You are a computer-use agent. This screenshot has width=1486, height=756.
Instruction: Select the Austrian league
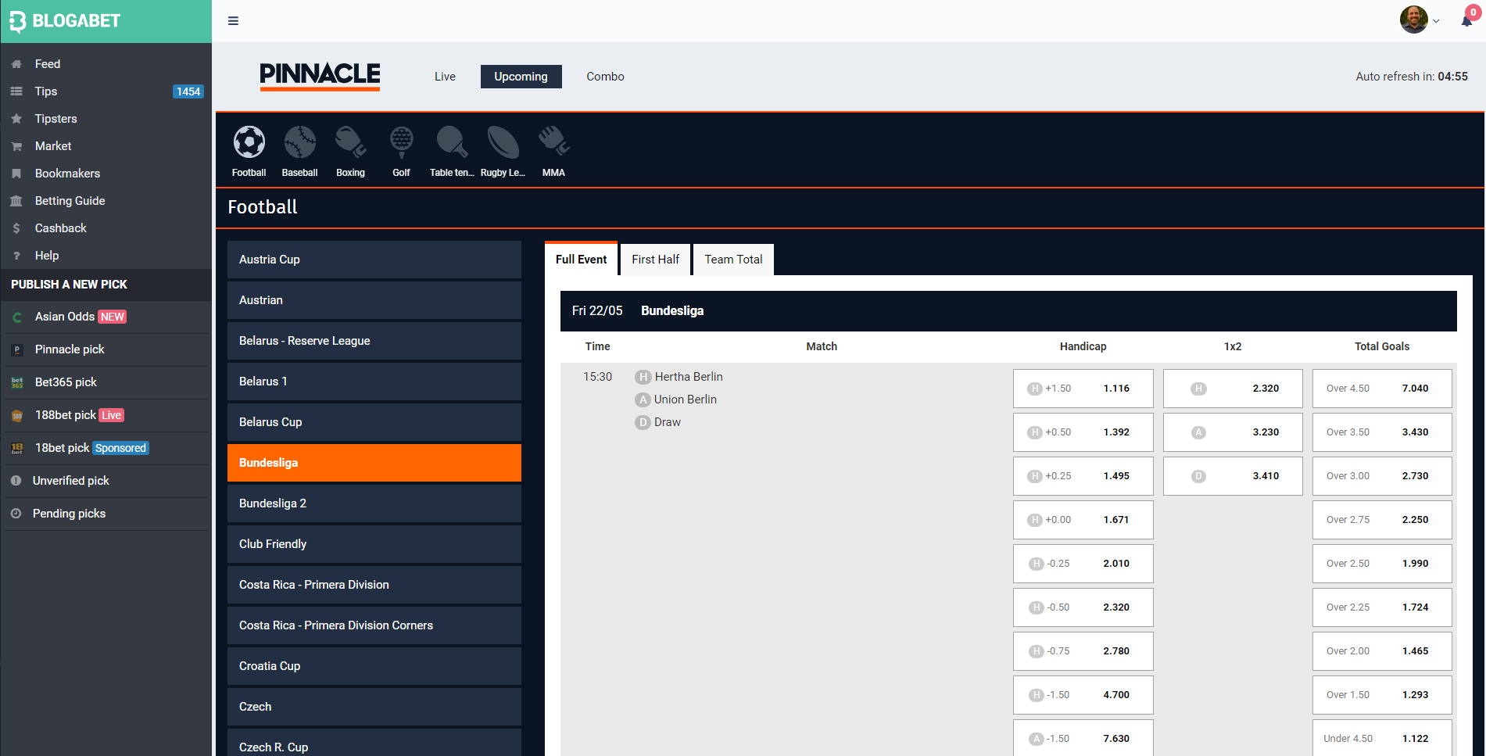[374, 300]
